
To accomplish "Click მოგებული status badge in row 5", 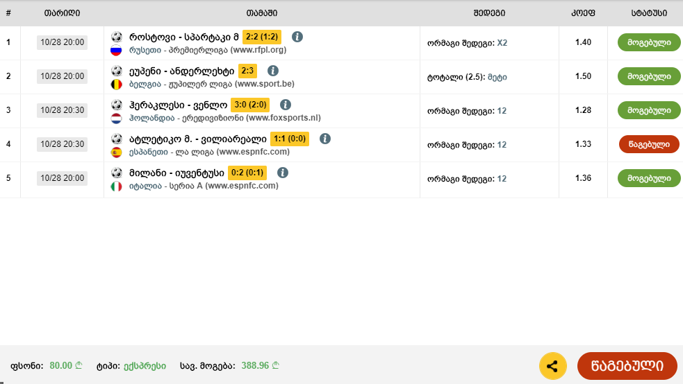I will pos(649,178).
